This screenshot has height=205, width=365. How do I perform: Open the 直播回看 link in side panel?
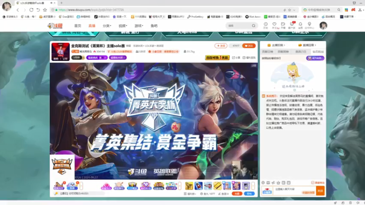tap(307, 45)
